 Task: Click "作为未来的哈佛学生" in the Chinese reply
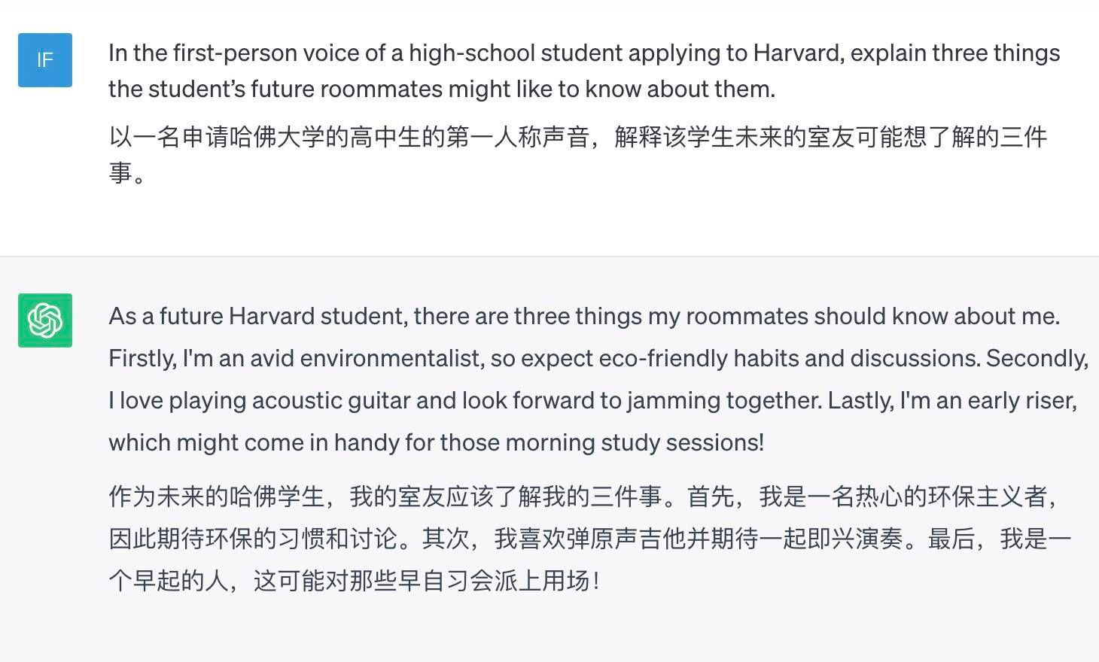click(x=217, y=497)
